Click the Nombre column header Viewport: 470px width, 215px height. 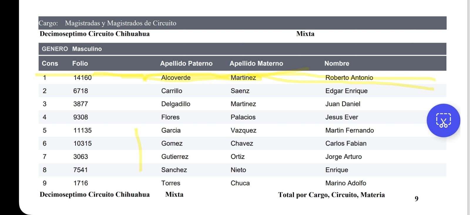tap(337, 64)
